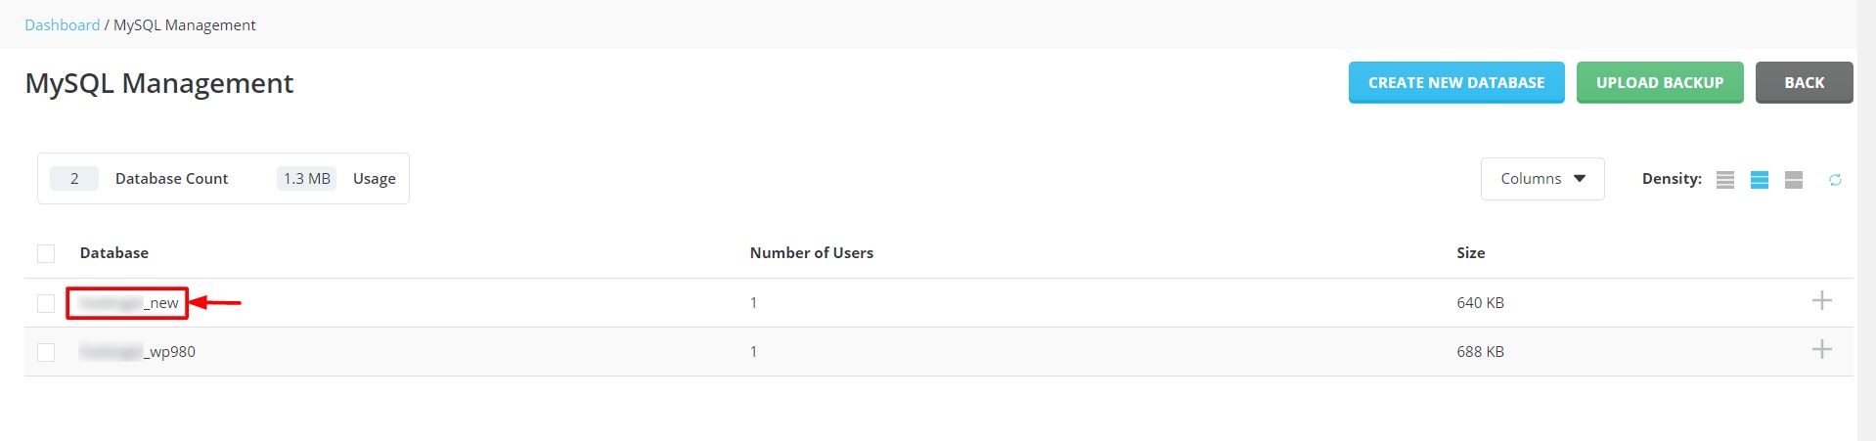This screenshot has height=441, width=1876.
Task: Click the Back button
Action: 1804,82
